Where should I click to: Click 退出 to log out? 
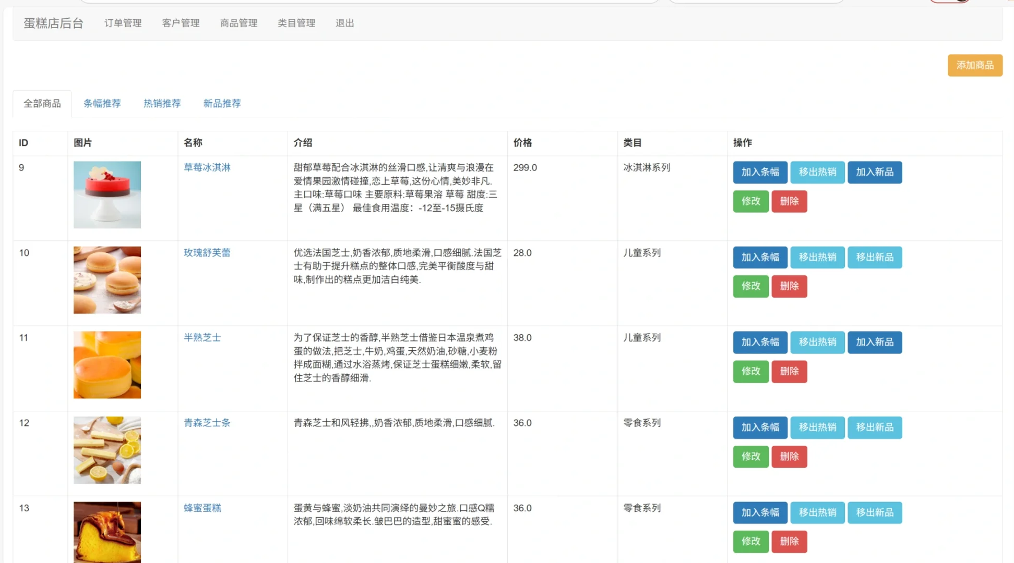tap(344, 23)
